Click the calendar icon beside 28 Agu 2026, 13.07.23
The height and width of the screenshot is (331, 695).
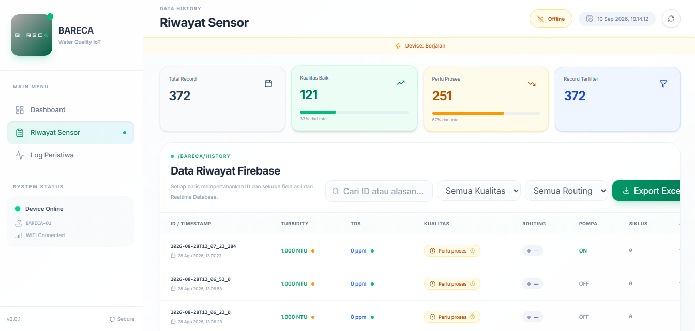173,256
